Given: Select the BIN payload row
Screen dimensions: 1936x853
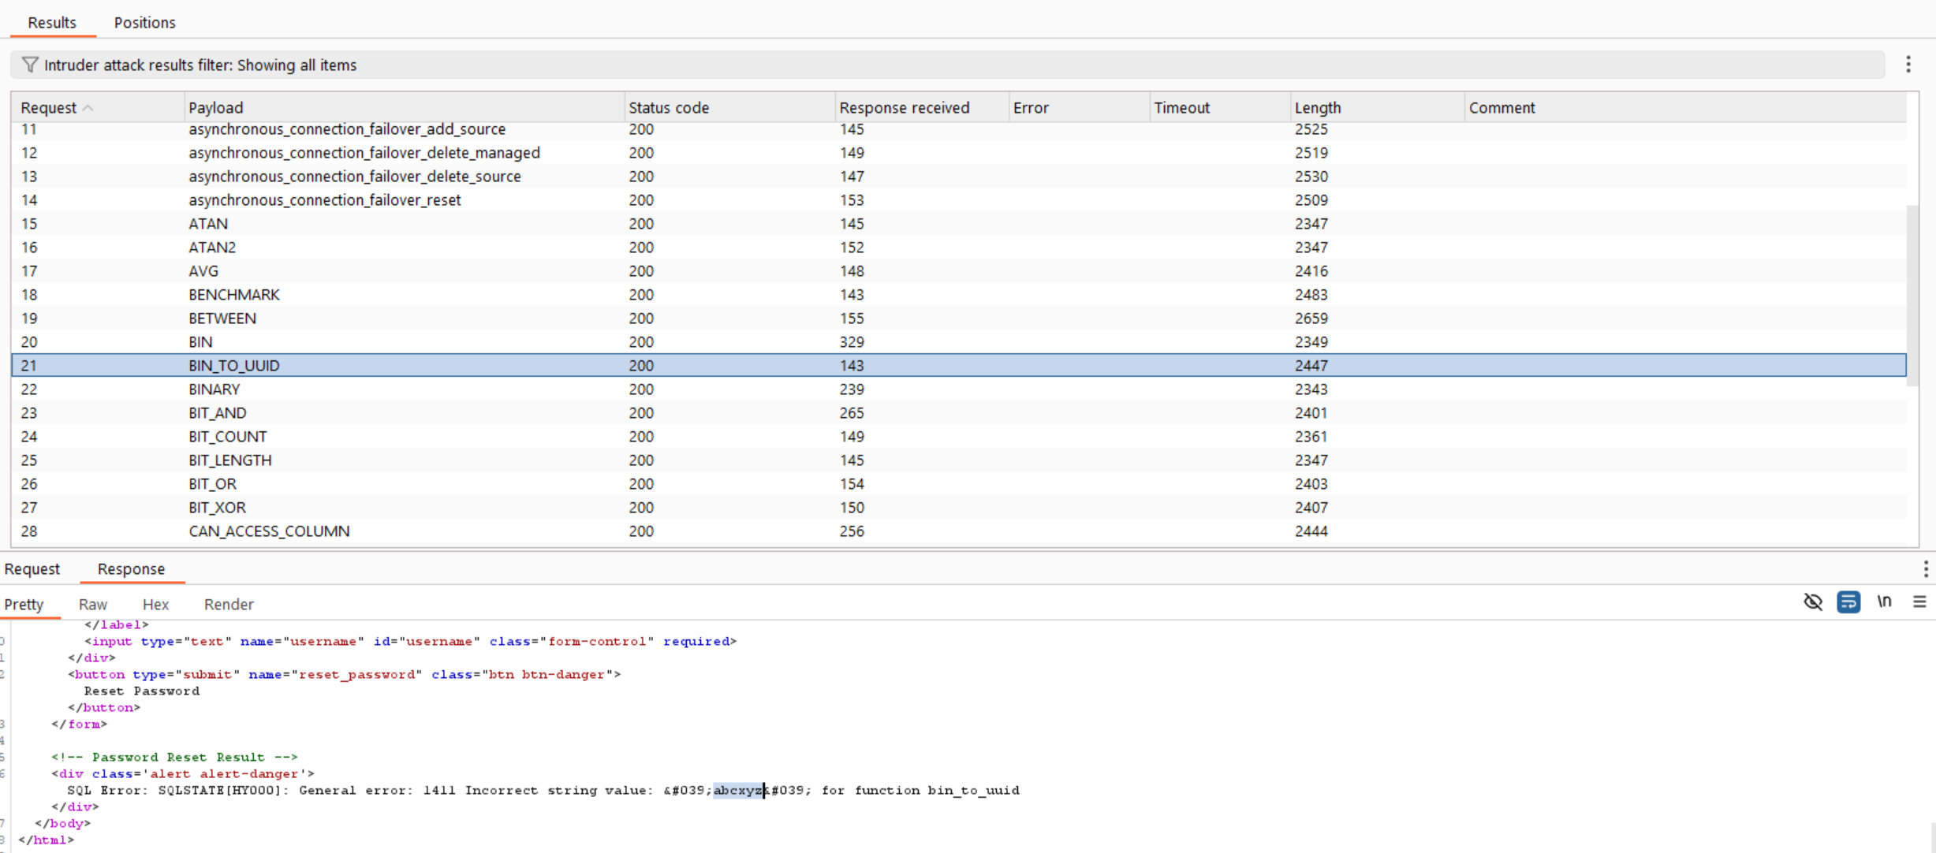Looking at the screenshot, I should [x=959, y=341].
